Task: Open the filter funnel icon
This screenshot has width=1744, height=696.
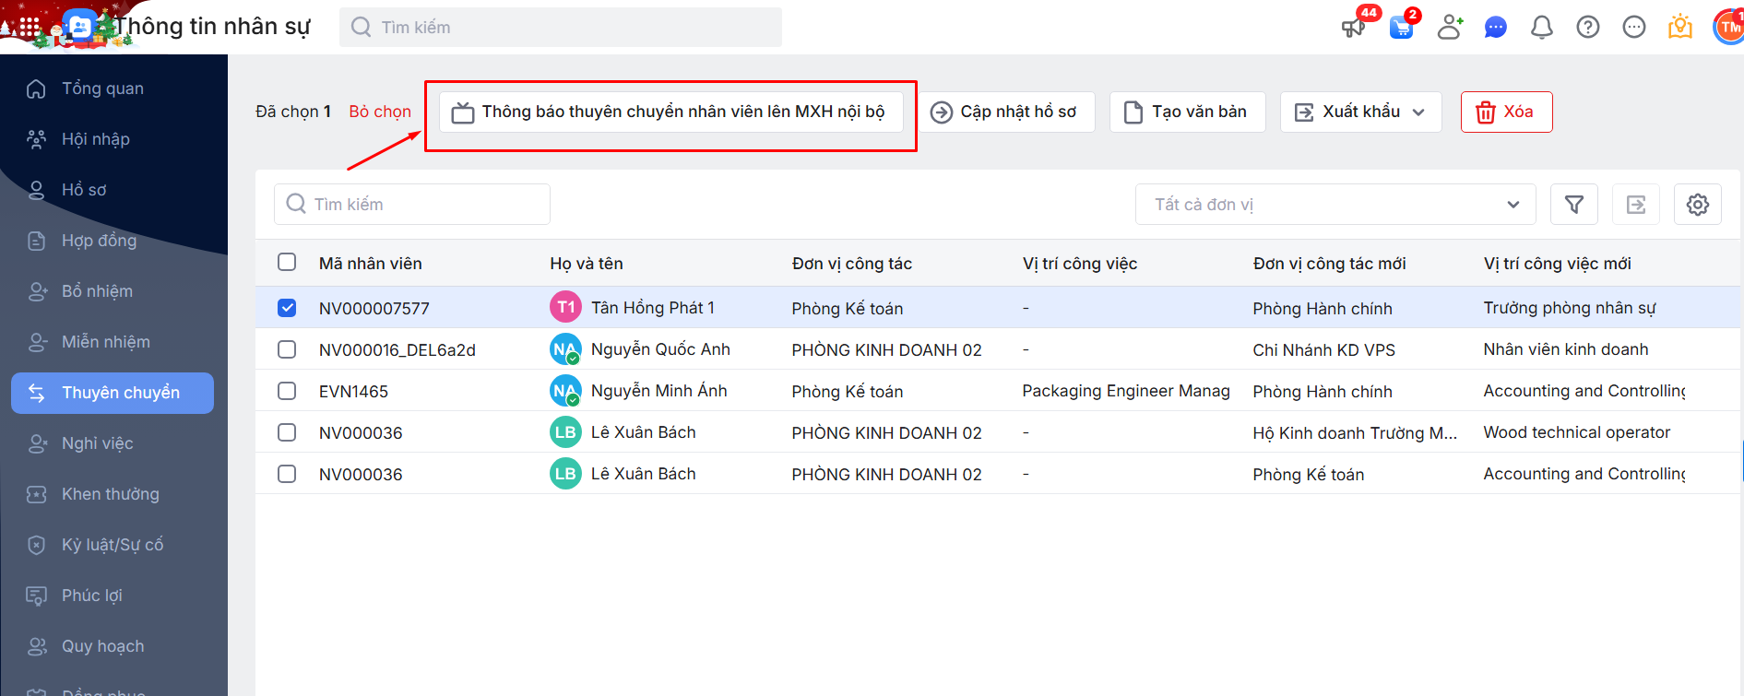Action: coord(1573,205)
